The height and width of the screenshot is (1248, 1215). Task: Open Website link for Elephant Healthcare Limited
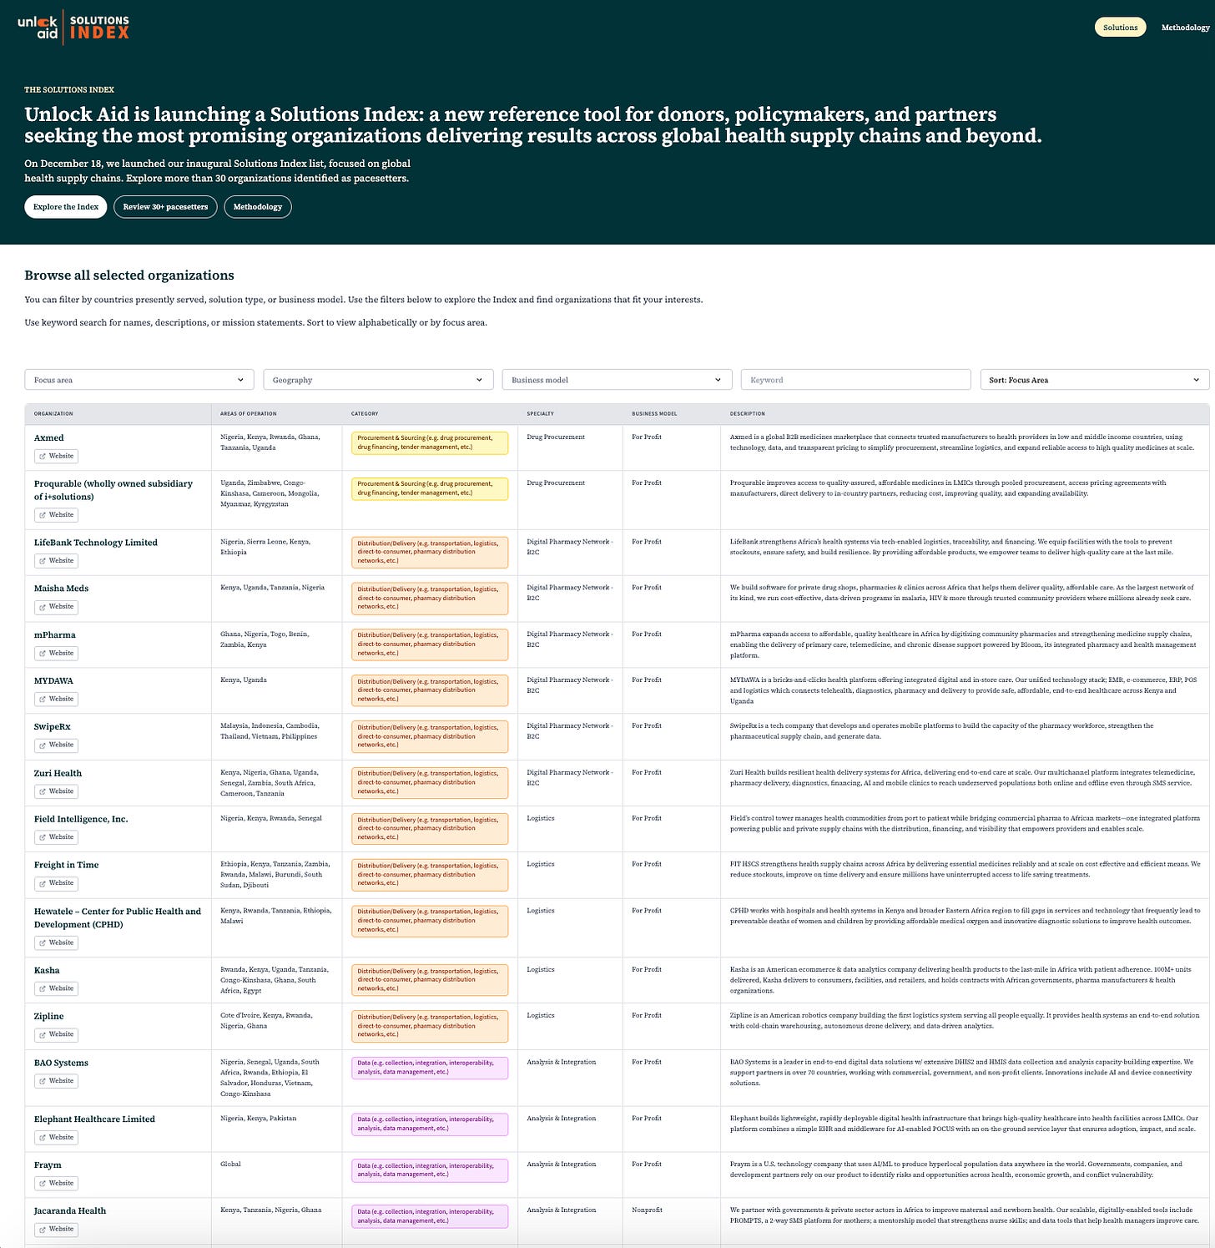coord(56,1138)
